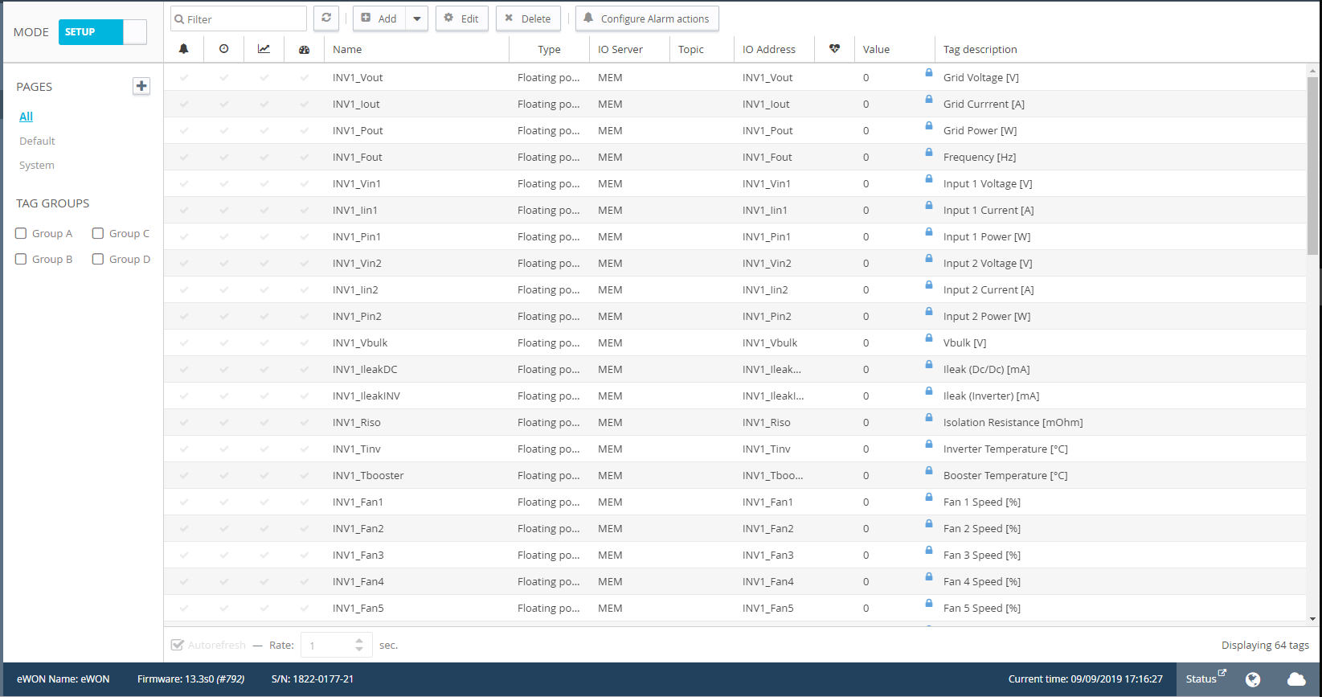This screenshot has width=1322, height=697.
Task: Click the globe icon in the footer
Action: tap(1253, 679)
